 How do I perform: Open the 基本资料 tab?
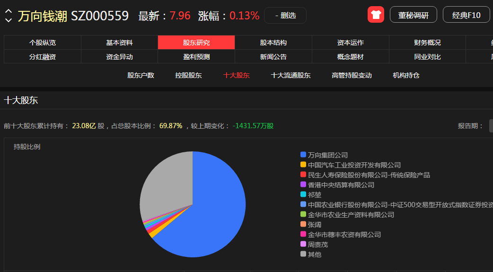120,43
